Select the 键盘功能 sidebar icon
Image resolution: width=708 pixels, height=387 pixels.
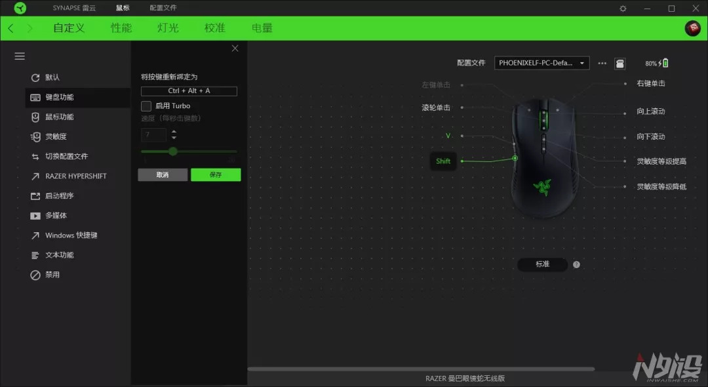(59, 97)
